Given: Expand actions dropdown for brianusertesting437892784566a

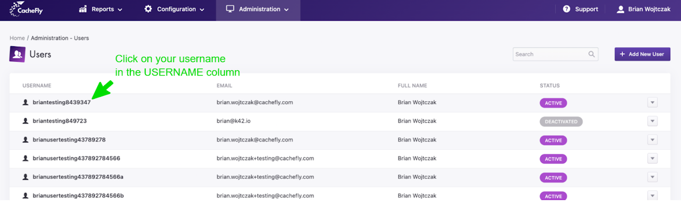Looking at the screenshot, I should [652, 177].
